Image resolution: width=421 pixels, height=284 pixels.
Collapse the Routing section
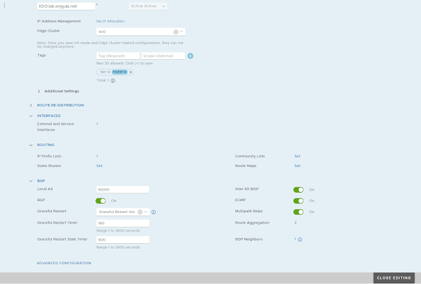coord(31,145)
